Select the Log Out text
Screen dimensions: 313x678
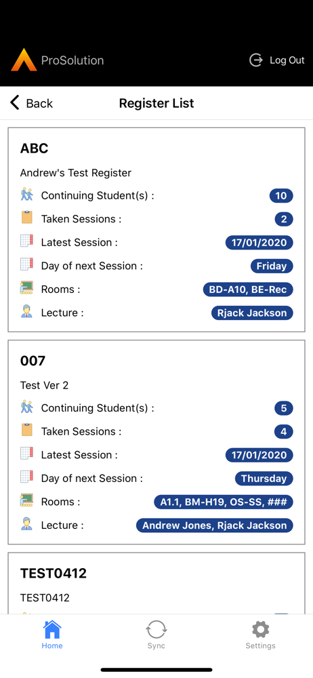pos(287,60)
